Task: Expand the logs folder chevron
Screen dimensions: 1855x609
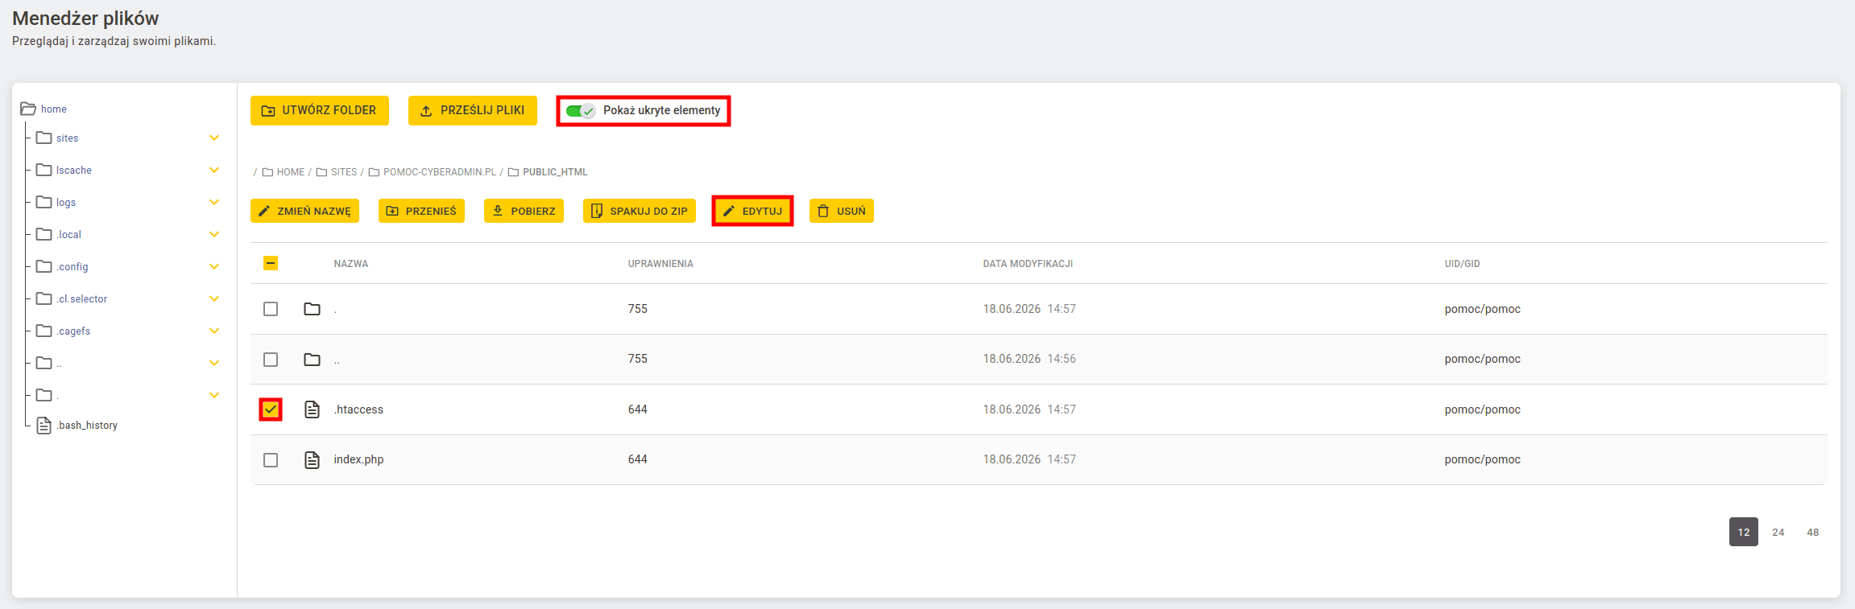Action: coord(214,202)
